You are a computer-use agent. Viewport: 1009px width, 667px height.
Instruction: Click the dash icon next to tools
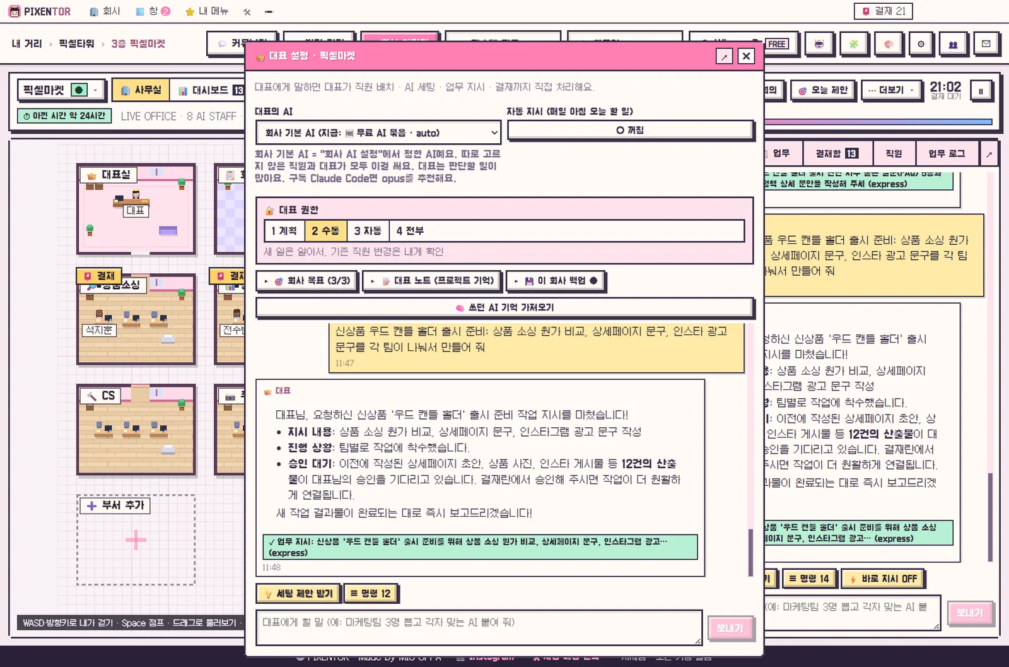coord(269,11)
